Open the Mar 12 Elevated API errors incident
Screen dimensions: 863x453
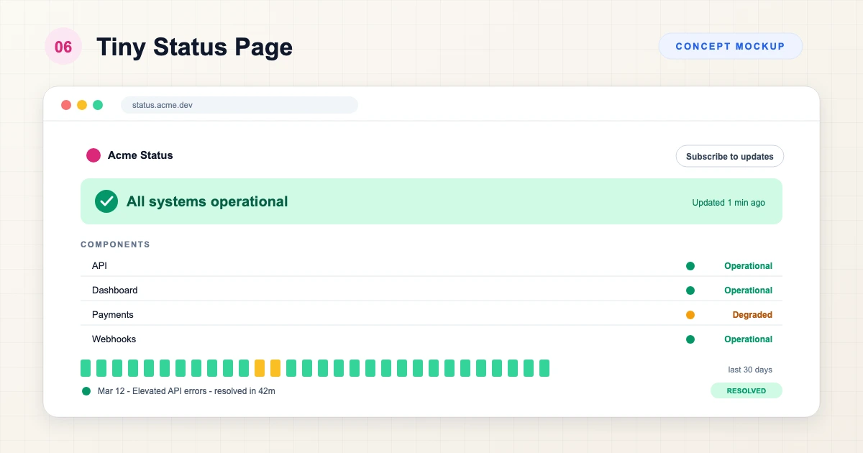[x=186, y=391]
